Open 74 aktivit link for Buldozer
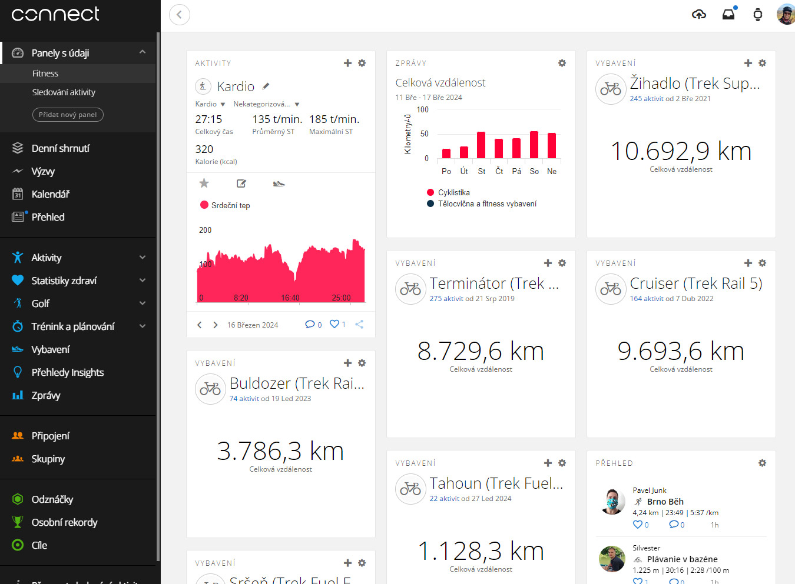 (x=244, y=399)
